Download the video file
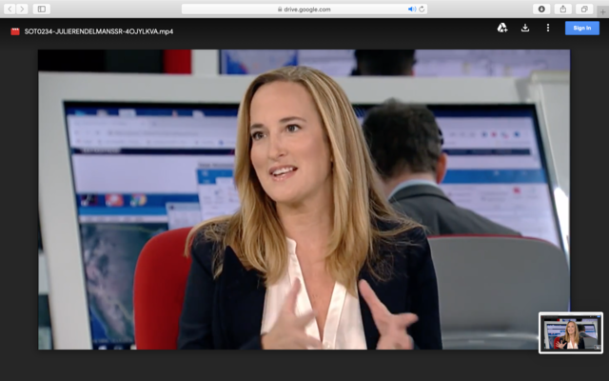The width and height of the screenshot is (609, 381). pos(524,29)
